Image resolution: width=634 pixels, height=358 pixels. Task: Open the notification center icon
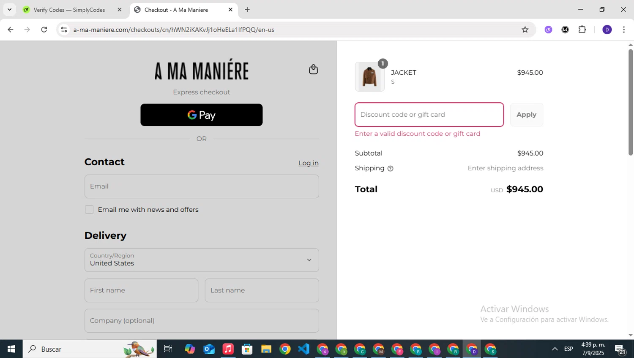(620, 350)
